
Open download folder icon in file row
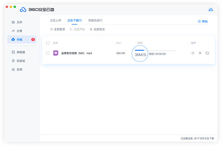[207, 53]
